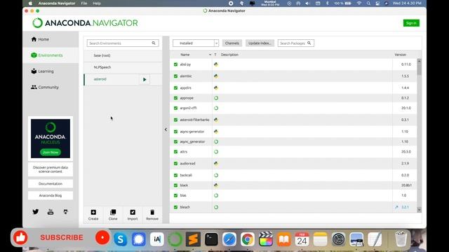This screenshot has height=252, width=449.
Task: Click the Clone environment icon
Action: click(113, 212)
